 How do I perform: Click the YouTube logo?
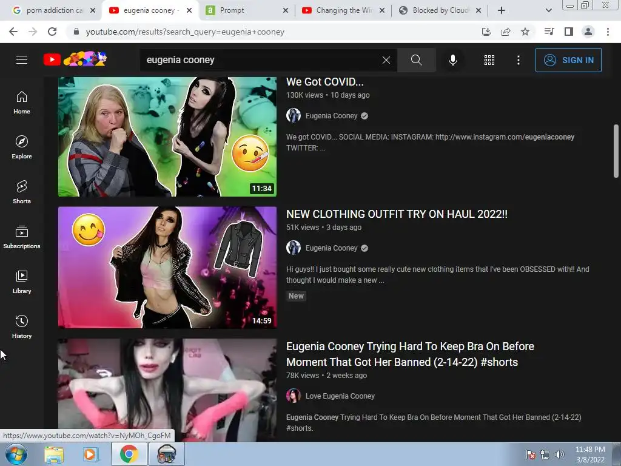click(75, 59)
